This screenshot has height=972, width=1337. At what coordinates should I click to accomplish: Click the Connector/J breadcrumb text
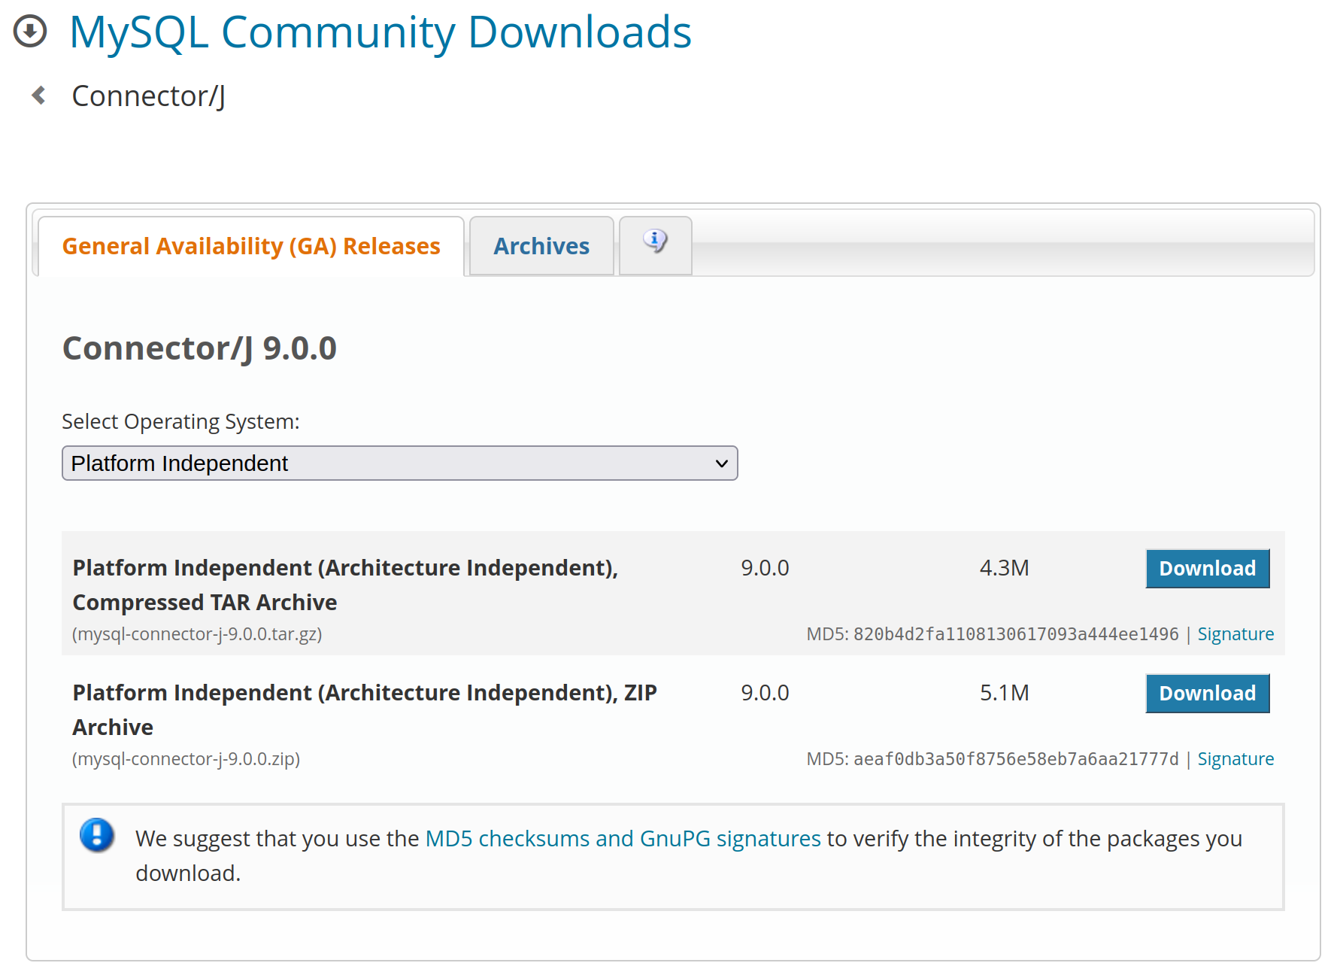click(148, 96)
